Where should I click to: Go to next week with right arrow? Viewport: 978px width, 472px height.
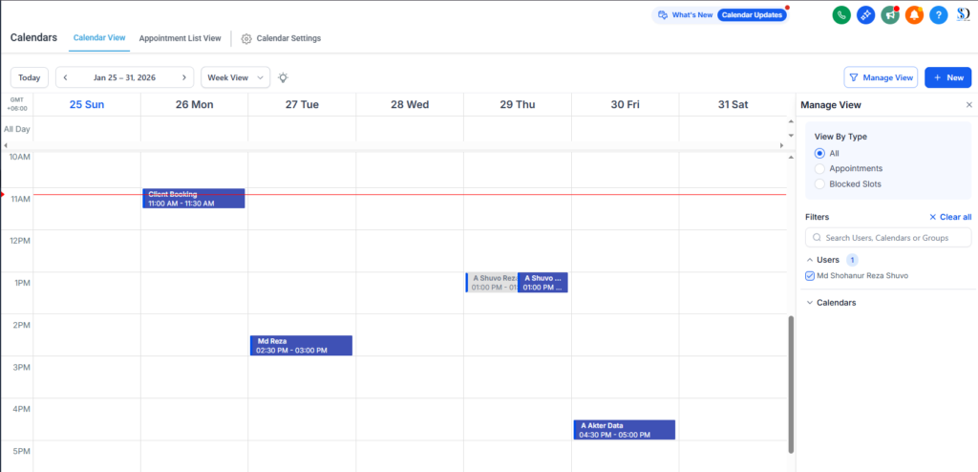click(184, 77)
